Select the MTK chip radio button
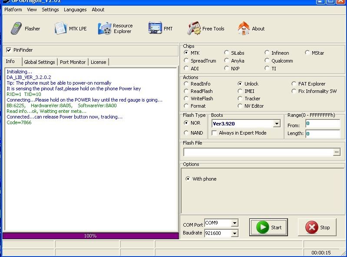 click(186, 53)
